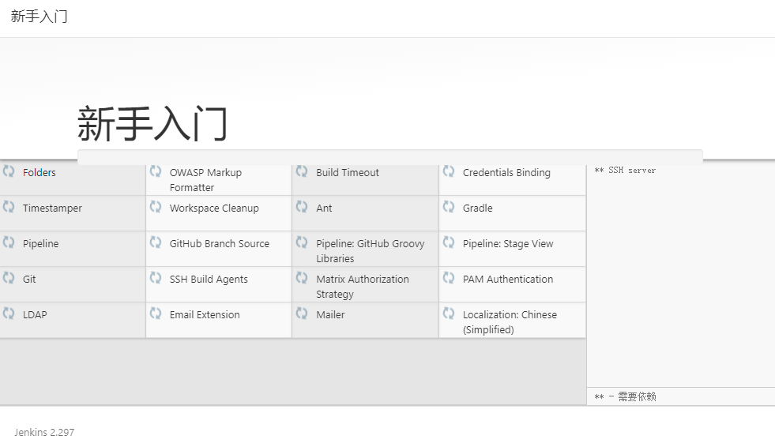Select the Git plugin text
775x447 pixels.
click(29, 279)
